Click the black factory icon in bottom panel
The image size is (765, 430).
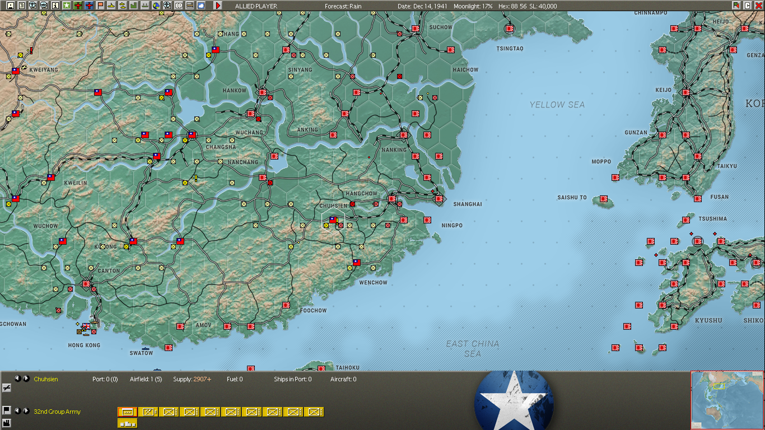click(x=7, y=423)
